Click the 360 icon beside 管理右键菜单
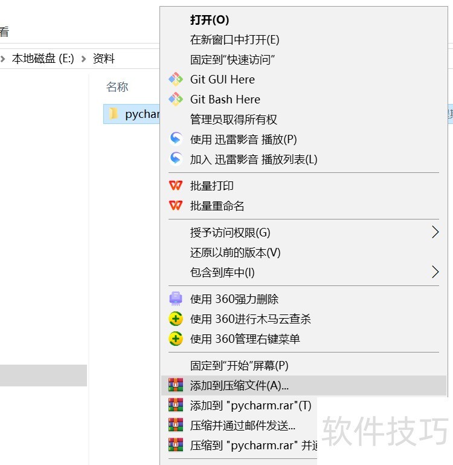The image size is (453, 465). pos(176,339)
